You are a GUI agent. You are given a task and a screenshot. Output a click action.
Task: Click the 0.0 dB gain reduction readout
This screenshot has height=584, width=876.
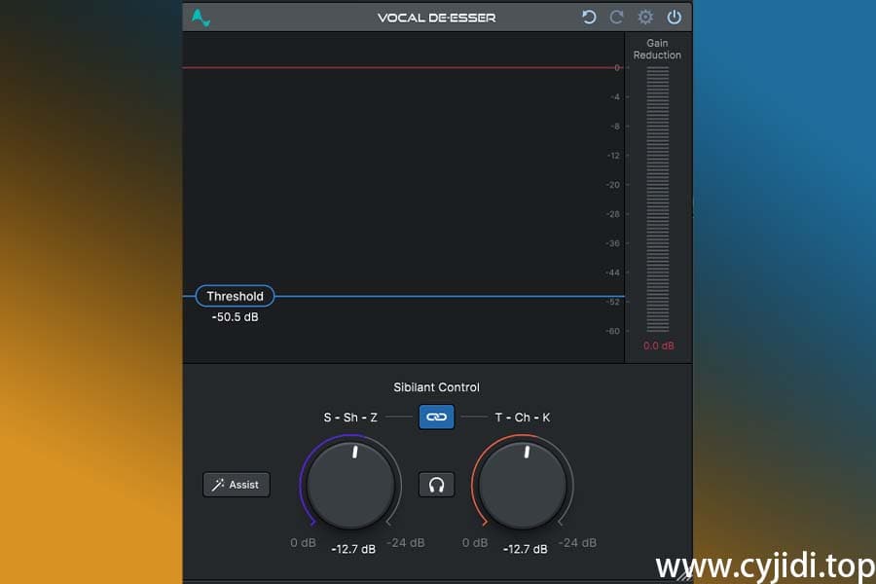pyautogui.click(x=659, y=346)
